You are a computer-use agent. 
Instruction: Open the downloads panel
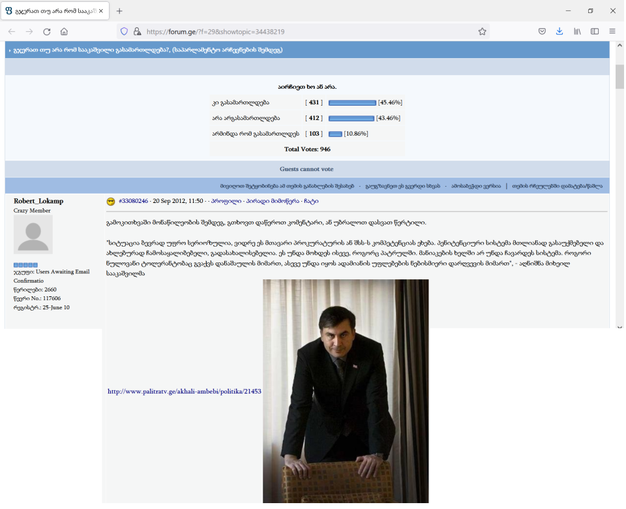pyautogui.click(x=559, y=31)
